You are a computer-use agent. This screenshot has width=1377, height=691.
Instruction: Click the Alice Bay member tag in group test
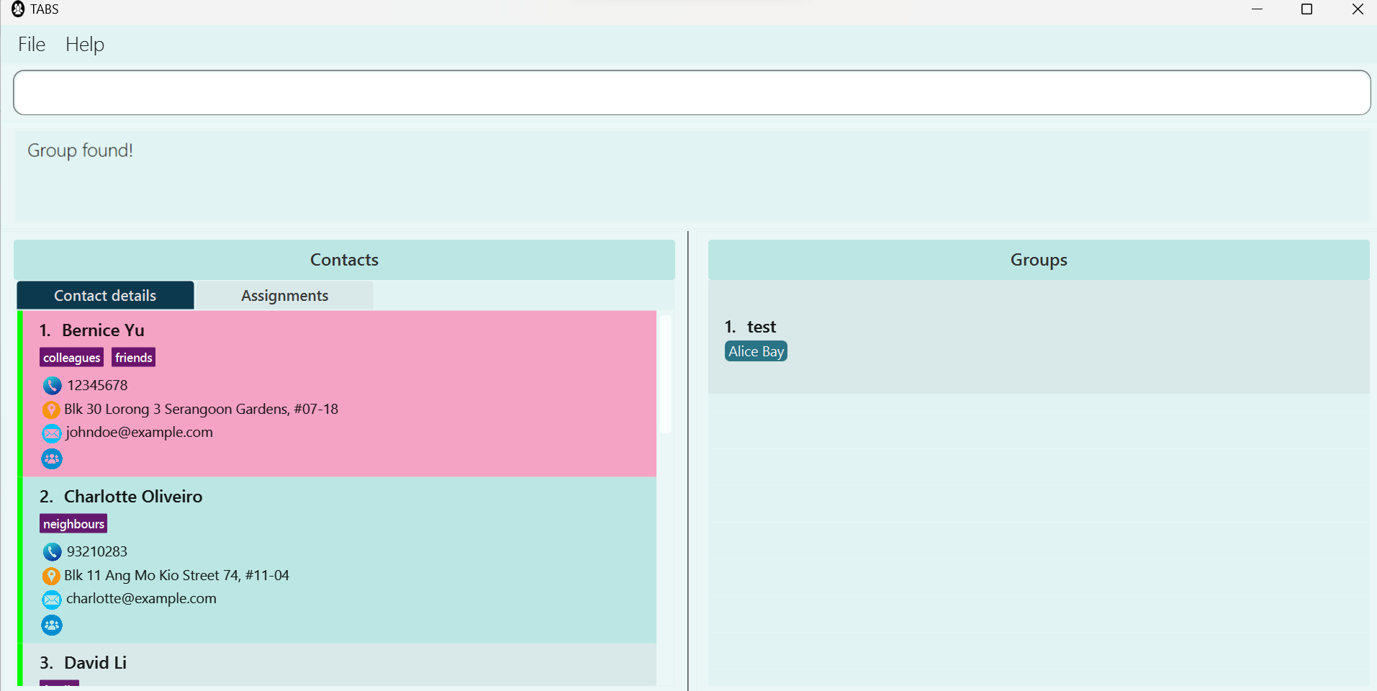[x=756, y=351]
